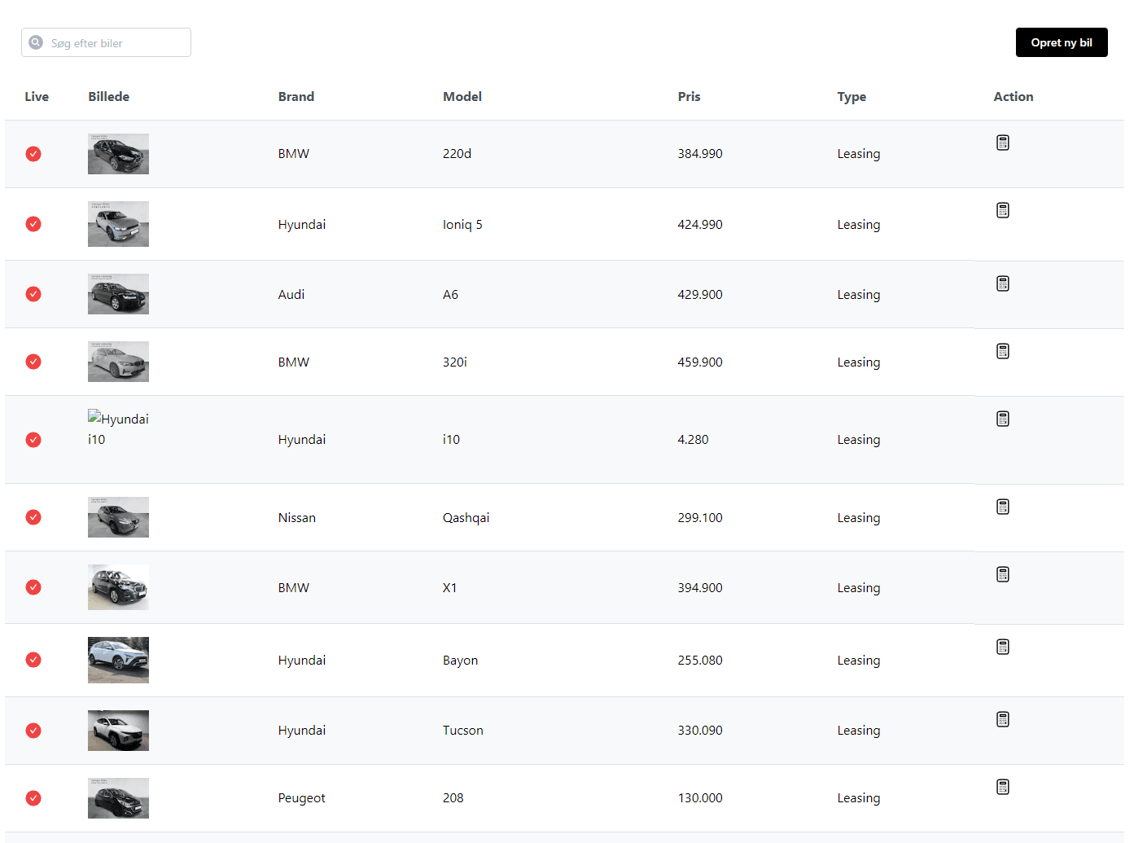Sort by the Live column header
The width and height of the screenshot is (1134, 843).
point(37,96)
